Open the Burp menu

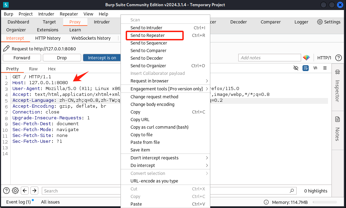8,14
